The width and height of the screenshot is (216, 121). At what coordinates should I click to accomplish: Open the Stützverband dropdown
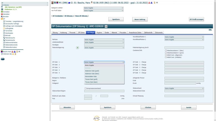tap(184, 88)
